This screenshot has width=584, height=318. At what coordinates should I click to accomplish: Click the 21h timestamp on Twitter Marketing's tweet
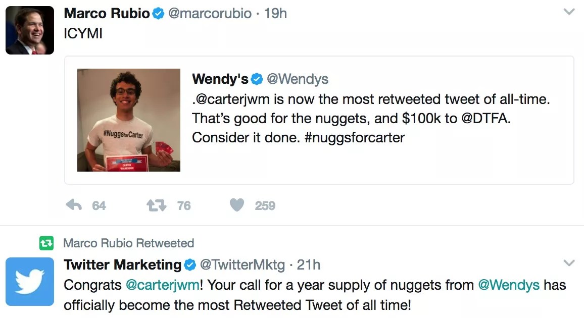coord(309,264)
